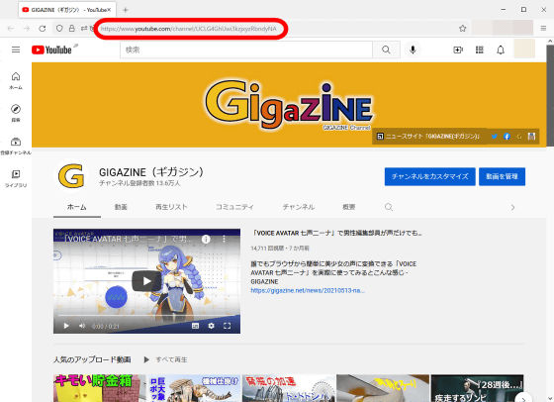
Task: Open the ferris wheel 驚愕の加速 thumbnail
Action: 289,388
